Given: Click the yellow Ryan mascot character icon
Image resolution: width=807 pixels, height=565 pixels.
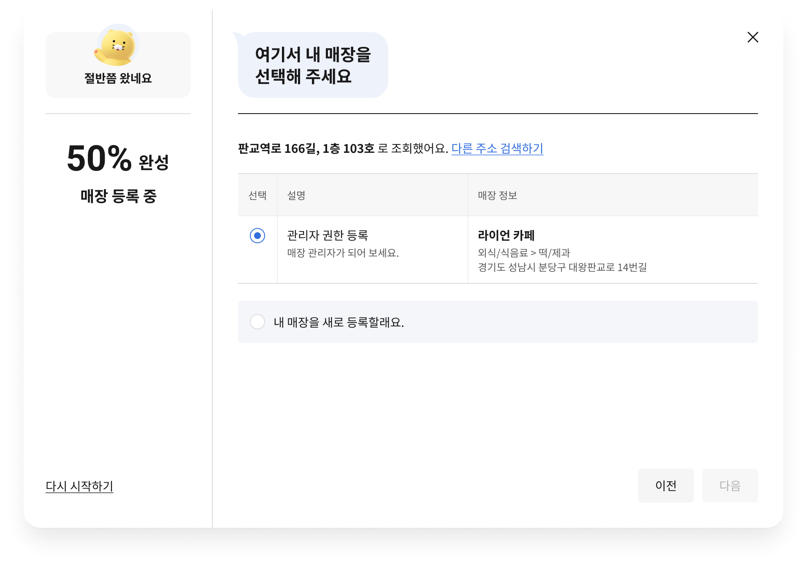Looking at the screenshot, I should pyautogui.click(x=117, y=46).
